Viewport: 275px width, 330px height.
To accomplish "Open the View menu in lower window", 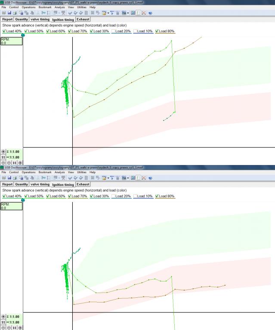I will [71, 172].
